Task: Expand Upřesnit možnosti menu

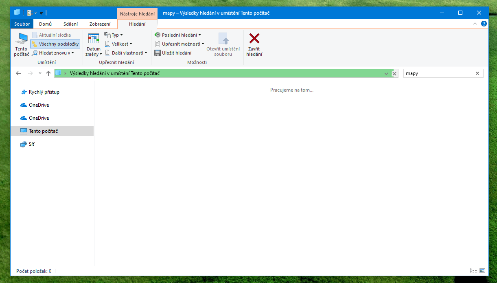Action: (x=180, y=44)
